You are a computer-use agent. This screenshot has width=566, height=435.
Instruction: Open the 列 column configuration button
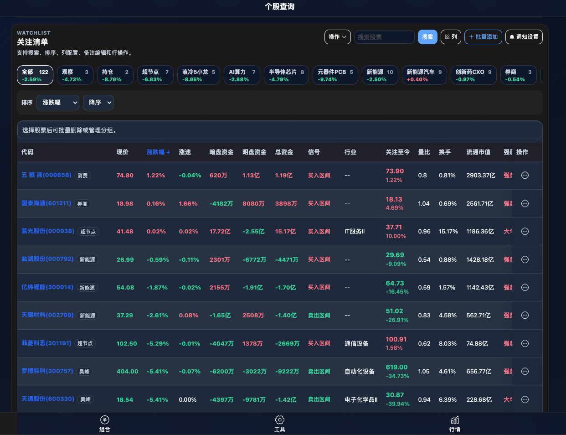pos(451,37)
